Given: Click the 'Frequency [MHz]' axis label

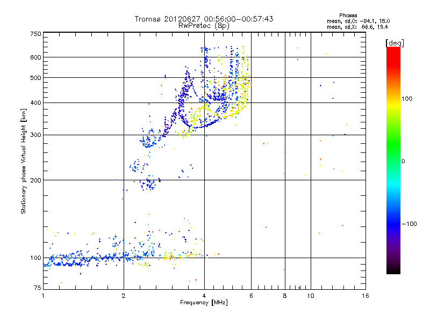Looking at the screenshot, I should click(x=204, y=303).
